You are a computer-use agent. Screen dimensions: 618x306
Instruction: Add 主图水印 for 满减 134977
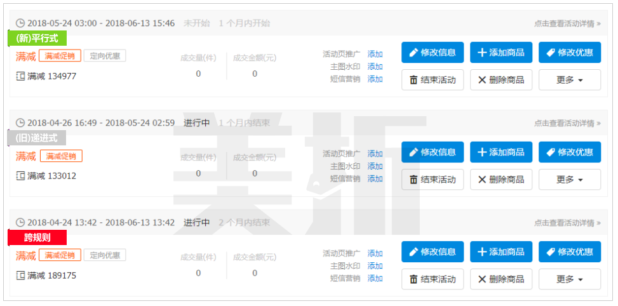point(375,67)
